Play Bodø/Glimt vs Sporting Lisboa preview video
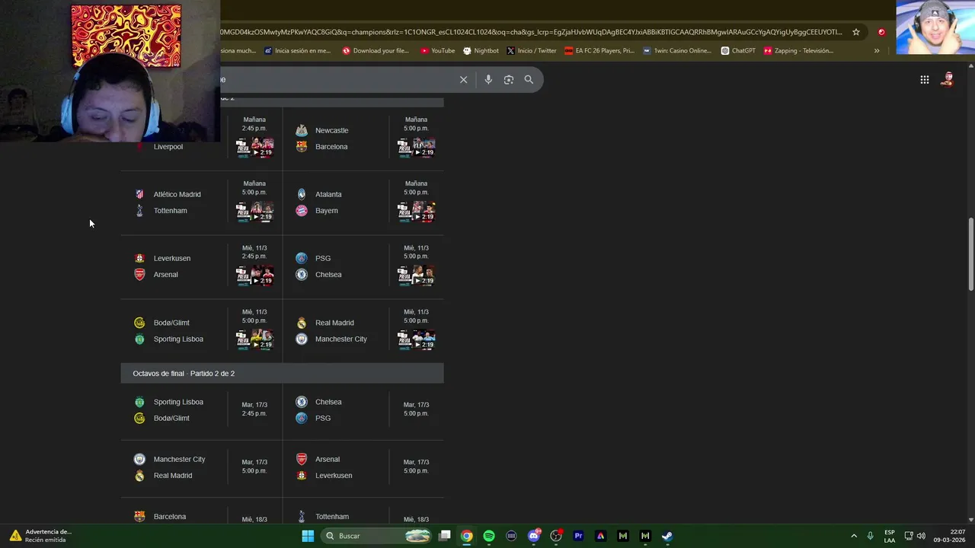The image size is (975, 548). 254,339
